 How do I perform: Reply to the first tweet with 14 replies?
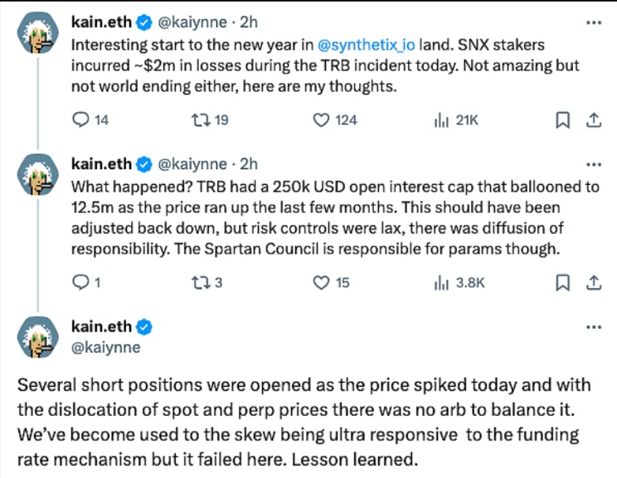81,120
